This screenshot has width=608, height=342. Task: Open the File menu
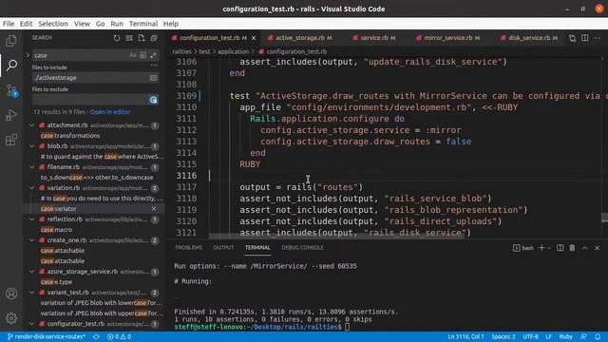click(9, 24)
